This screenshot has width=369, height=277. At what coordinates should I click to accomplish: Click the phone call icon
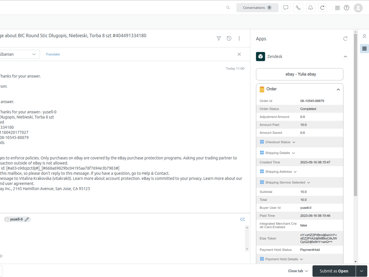click(298, 8)
